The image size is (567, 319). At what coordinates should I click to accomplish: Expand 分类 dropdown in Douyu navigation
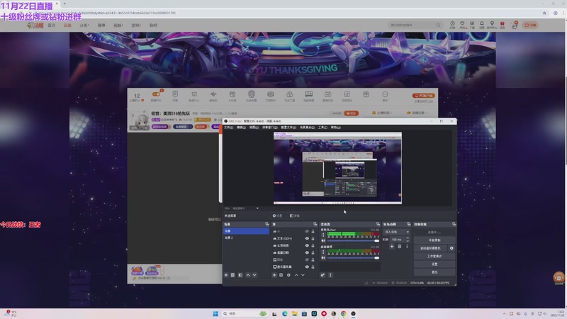coord(84,26)
